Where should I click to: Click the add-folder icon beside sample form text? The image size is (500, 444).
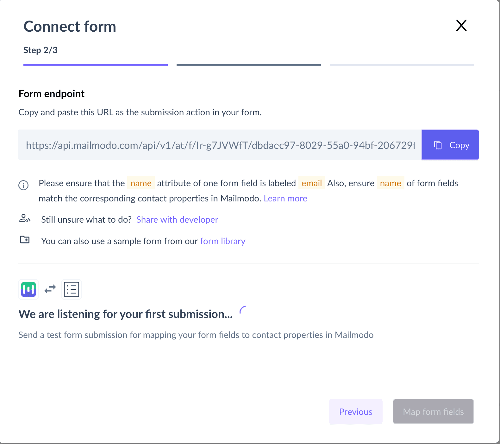(x=25, y=240)
